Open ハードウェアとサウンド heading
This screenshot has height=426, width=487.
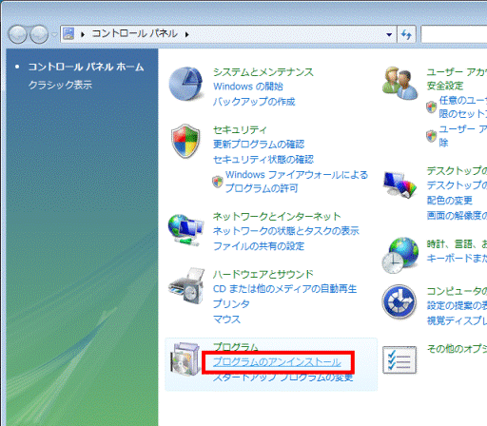(x=263, y=275)
